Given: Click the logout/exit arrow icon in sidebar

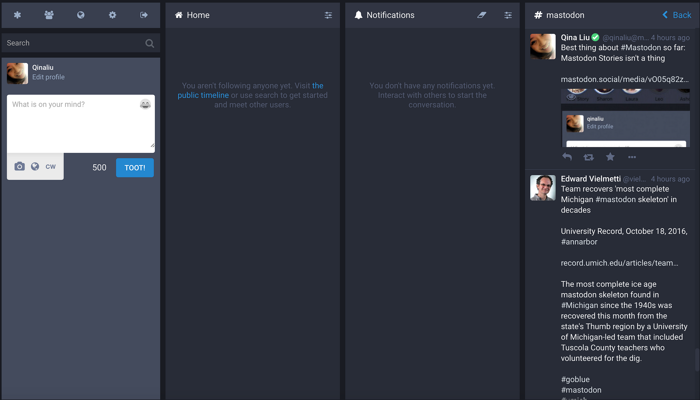Looking at the screenshot, I should [143, 14].
